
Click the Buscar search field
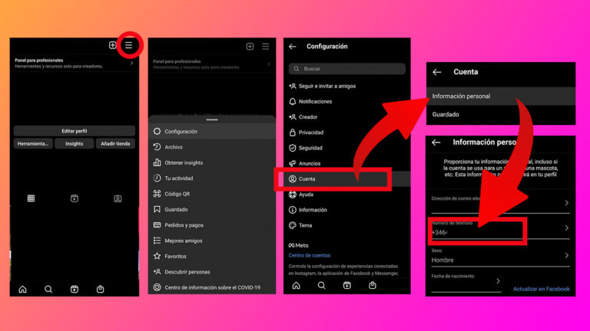pyautogui.click(x=340, y=69)
